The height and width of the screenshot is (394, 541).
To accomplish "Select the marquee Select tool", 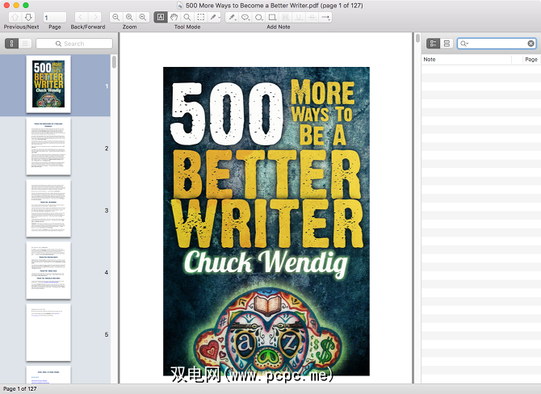I will pyautogui.click(x=200, y=17).
